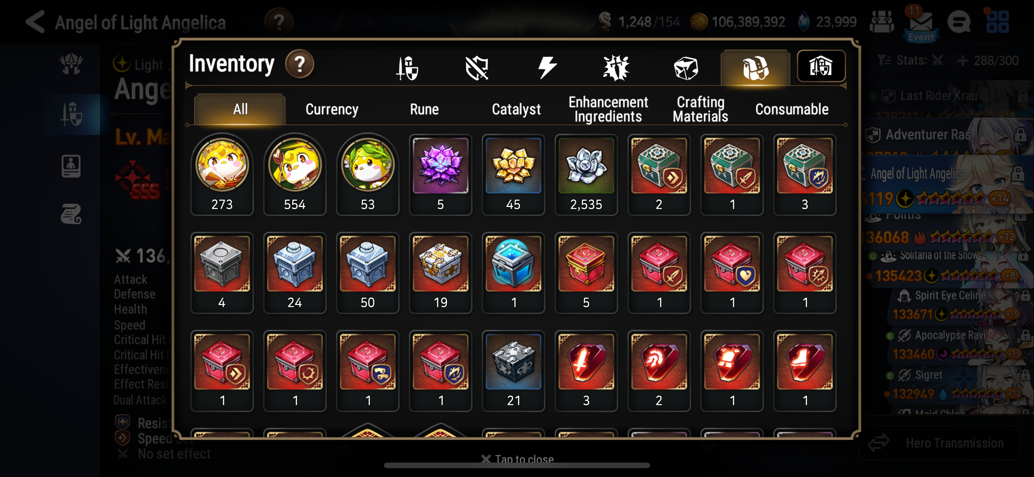Viewport: 1034px width, 477px height.
Task: Switch to the Currency tab
Action: click(332, 109)
